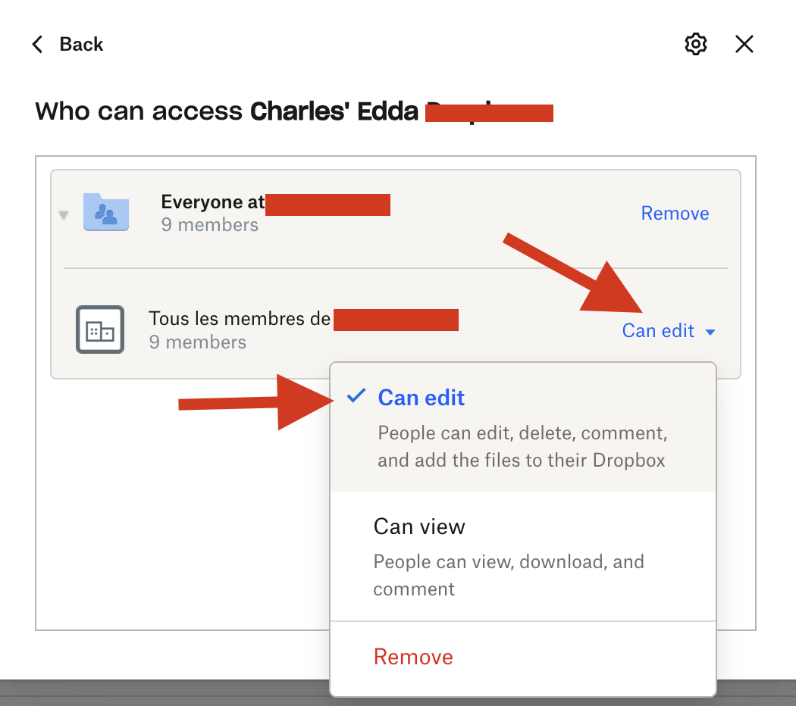Click the caret next to Can edit
This screenshot has width=796, height=706.
pos(710,333)
